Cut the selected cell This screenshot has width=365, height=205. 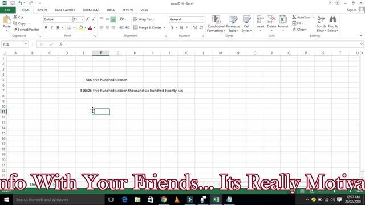click(x=18, y=17)
